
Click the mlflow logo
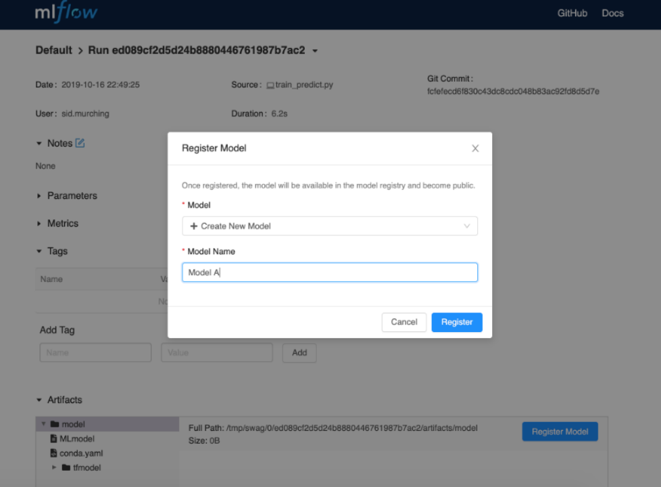pos(66,11)
